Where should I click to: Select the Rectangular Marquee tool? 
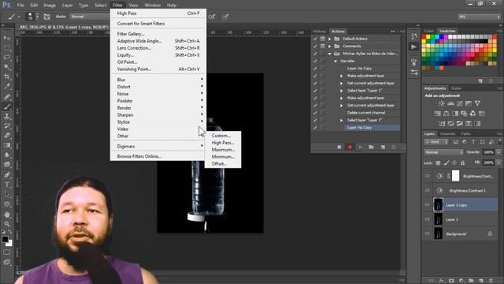click(x=7, y=47)
